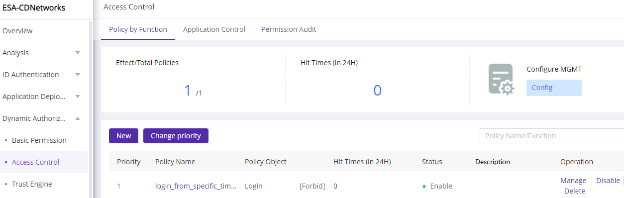Screen dimensions: 624x198
Task: Click the priority value 1 in the policy row
Action: (119, 186)
